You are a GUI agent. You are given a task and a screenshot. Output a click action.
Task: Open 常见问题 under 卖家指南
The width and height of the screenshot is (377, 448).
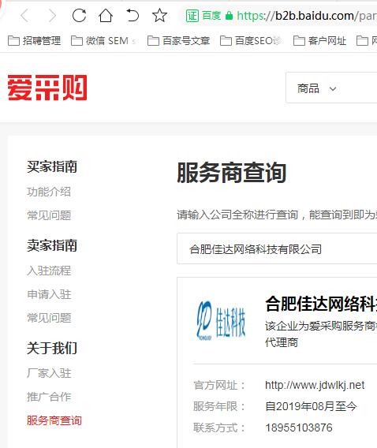tap(49, 318)
